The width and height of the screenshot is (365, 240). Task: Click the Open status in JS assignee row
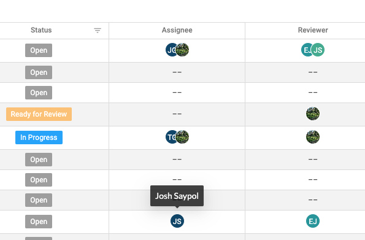(39, 222)
